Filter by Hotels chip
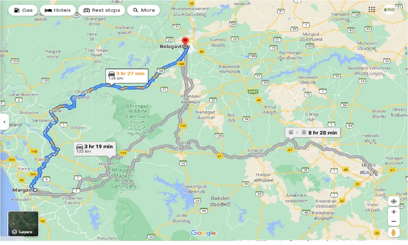 click(58, 10)
